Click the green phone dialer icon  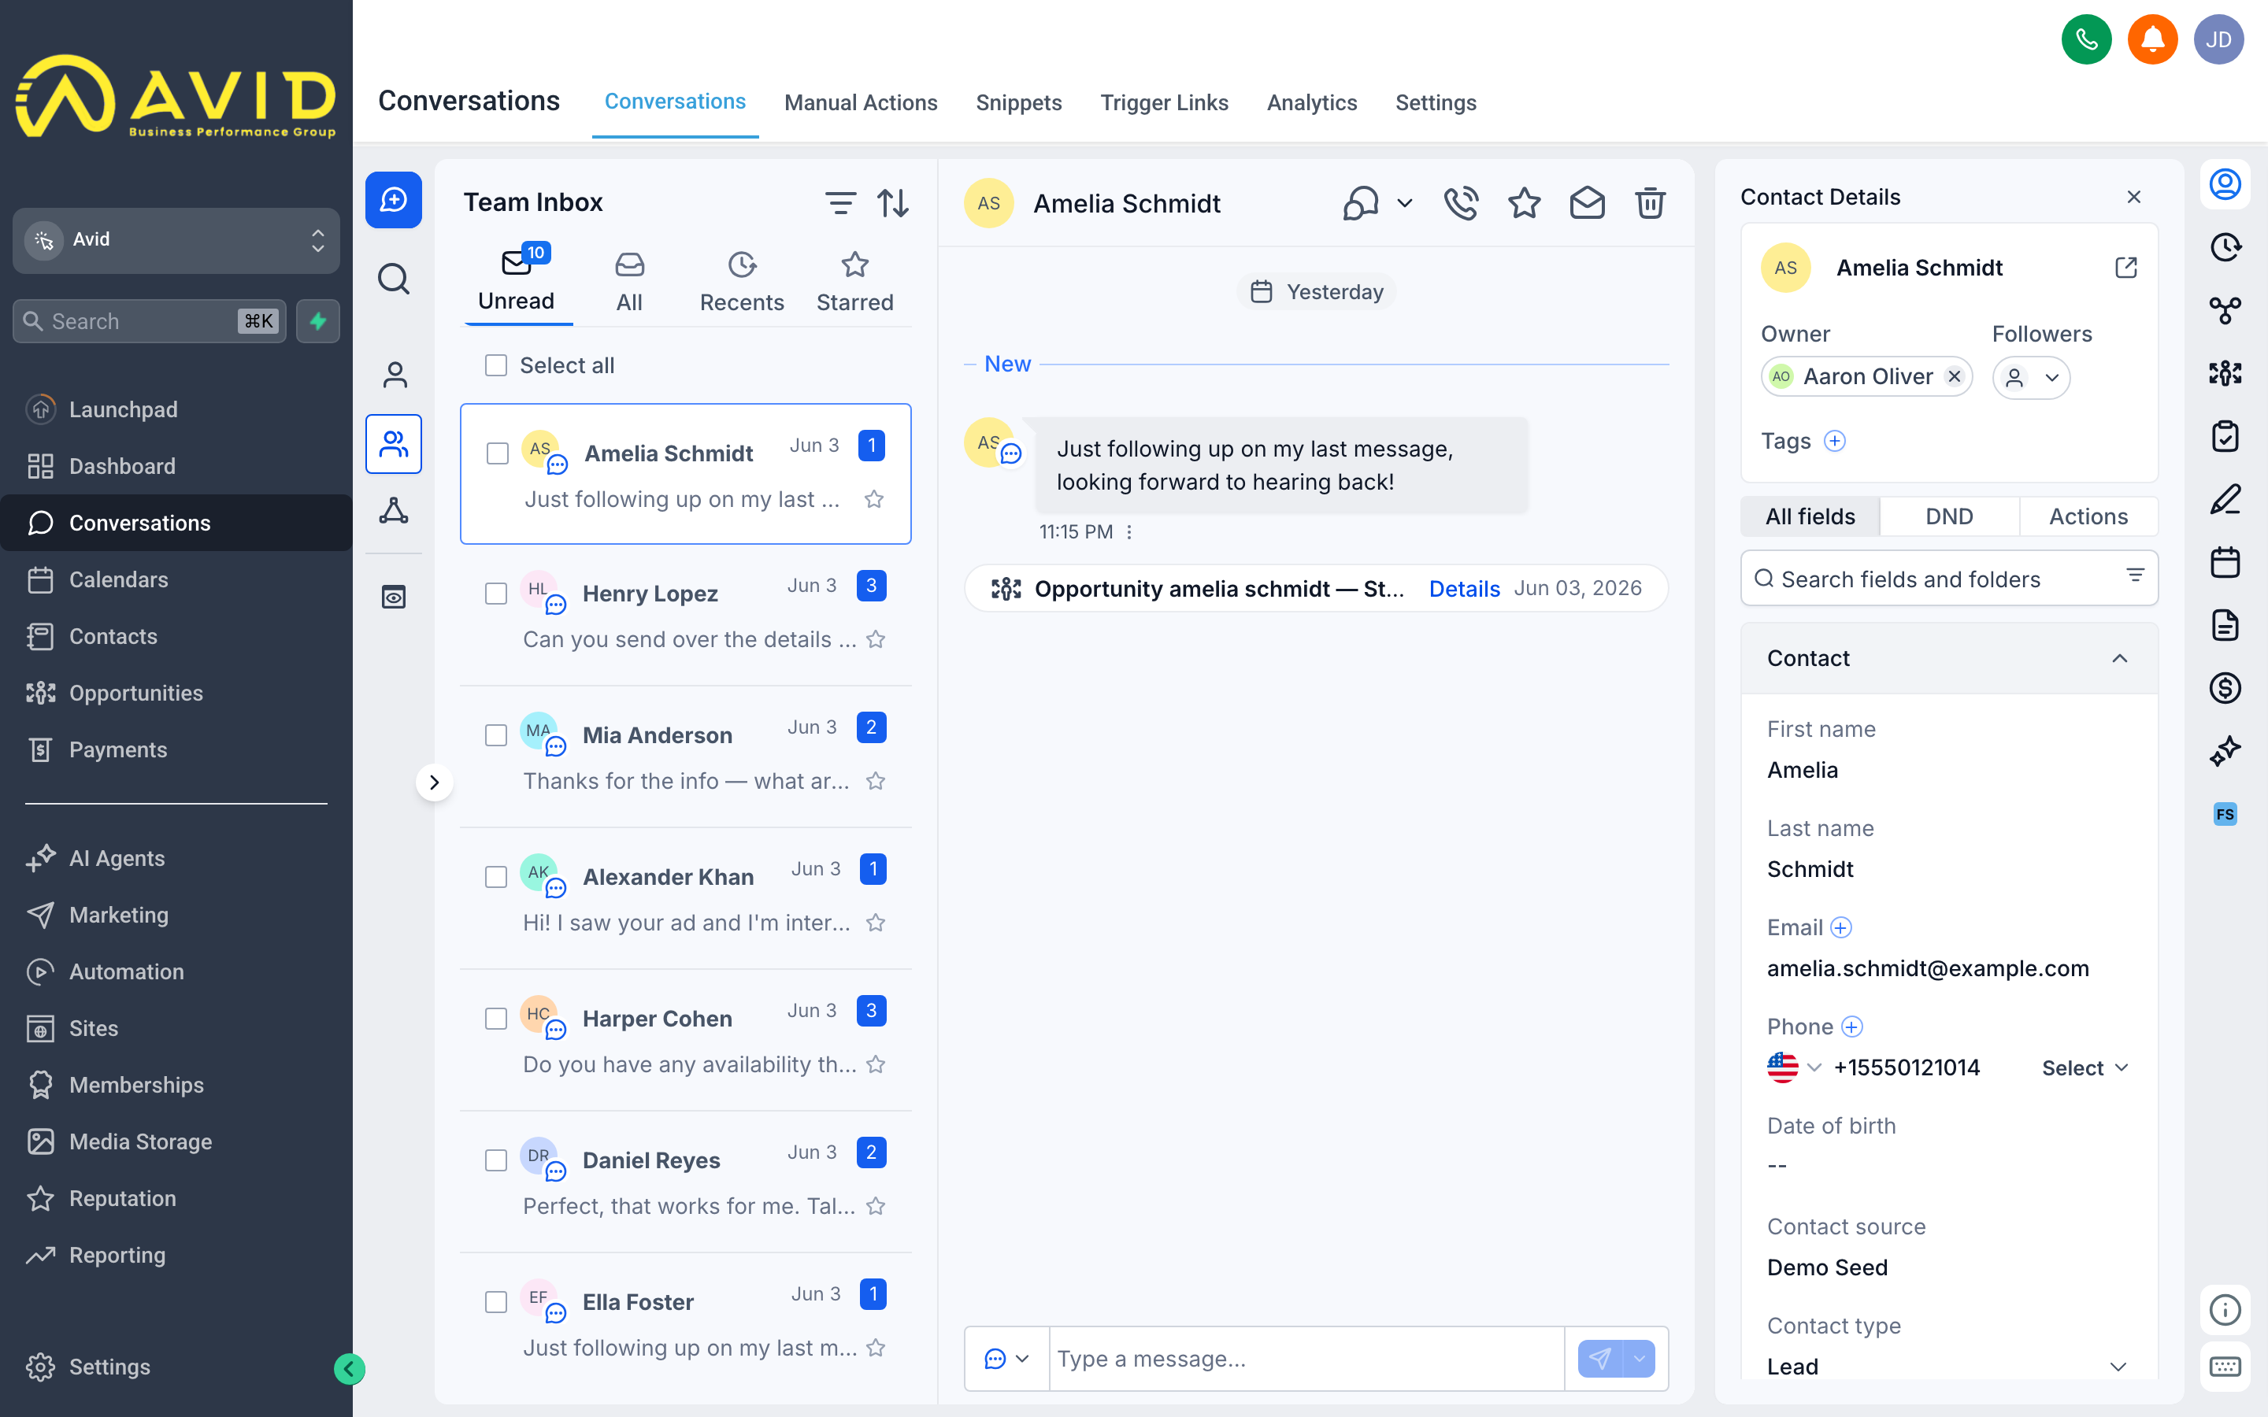[2086, 39]
